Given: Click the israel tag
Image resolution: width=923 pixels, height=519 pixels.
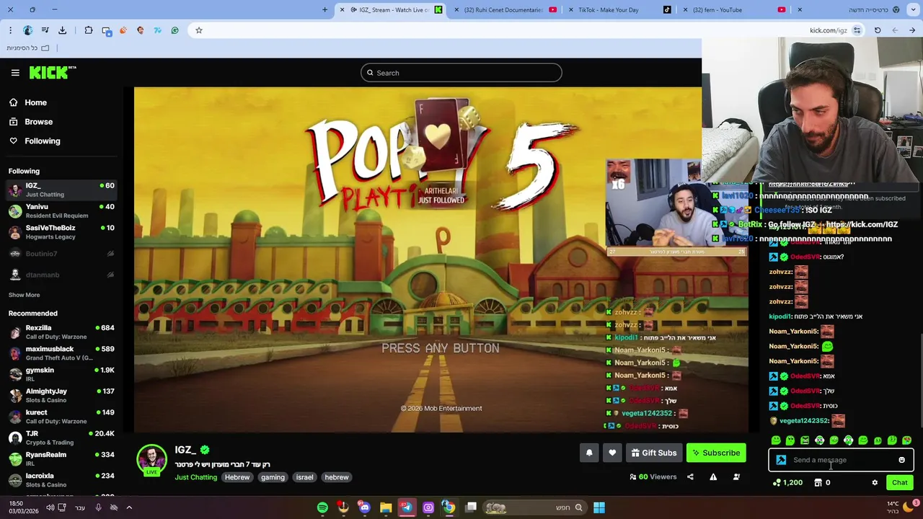Looking at the screenshot, I should (x=304, y=477).
